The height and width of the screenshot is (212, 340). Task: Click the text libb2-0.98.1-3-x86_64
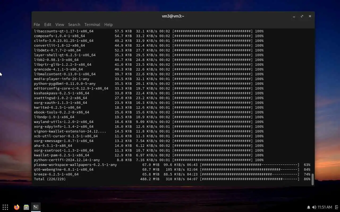56,60
